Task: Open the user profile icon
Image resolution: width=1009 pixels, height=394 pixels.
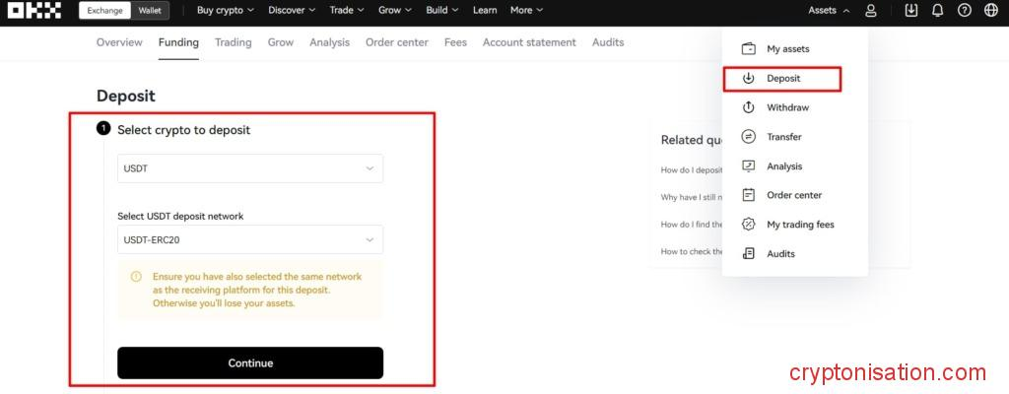Action: pyautogui.click(x=870, y=11)
